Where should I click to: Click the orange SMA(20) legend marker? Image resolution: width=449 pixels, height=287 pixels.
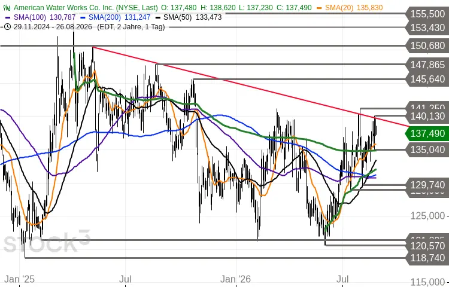click(319, 8)
